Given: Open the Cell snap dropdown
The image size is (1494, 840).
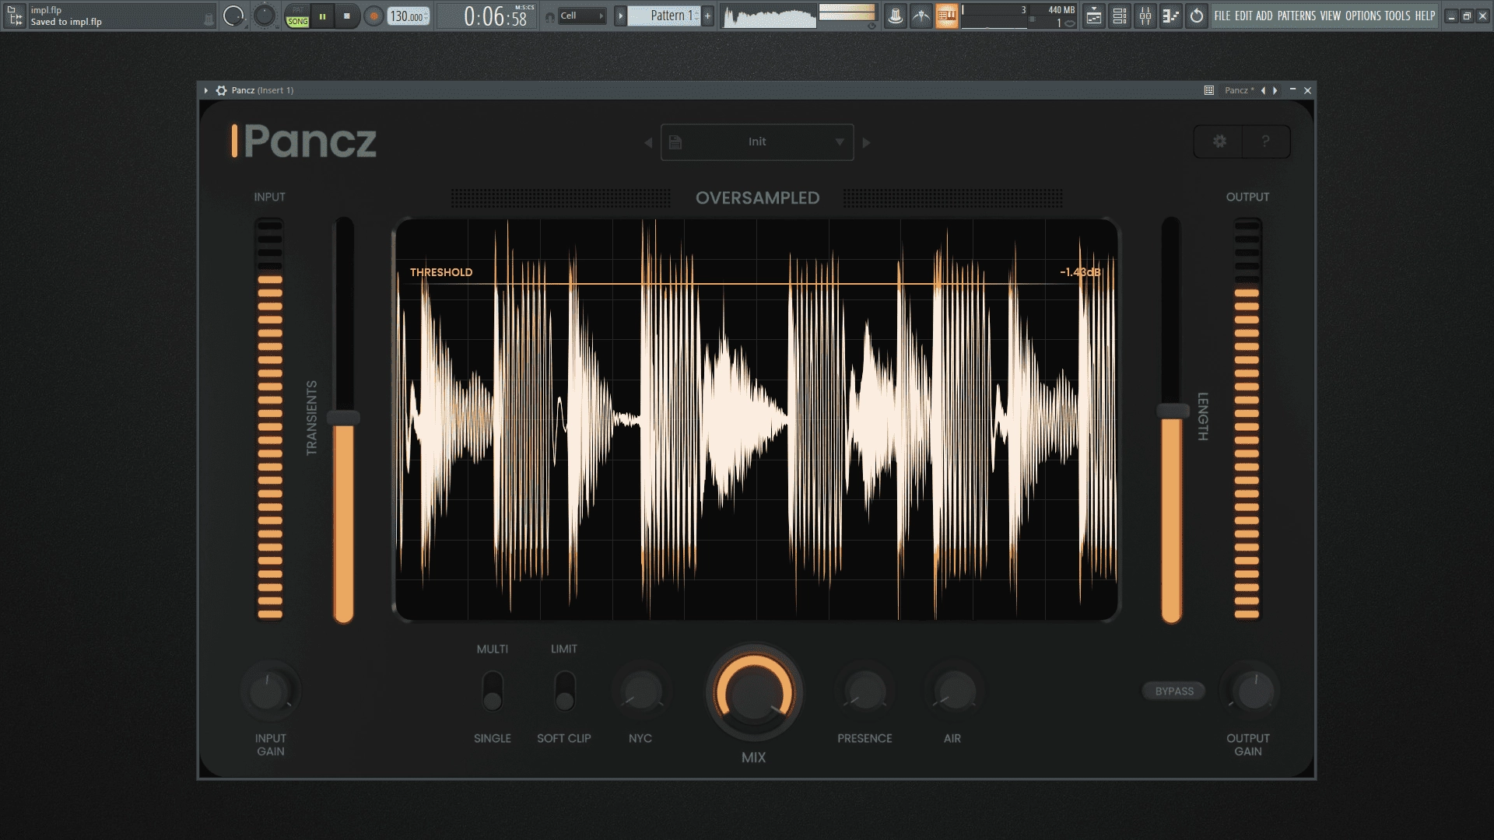Looking at the screenshot, I should [x=582, y=16].
